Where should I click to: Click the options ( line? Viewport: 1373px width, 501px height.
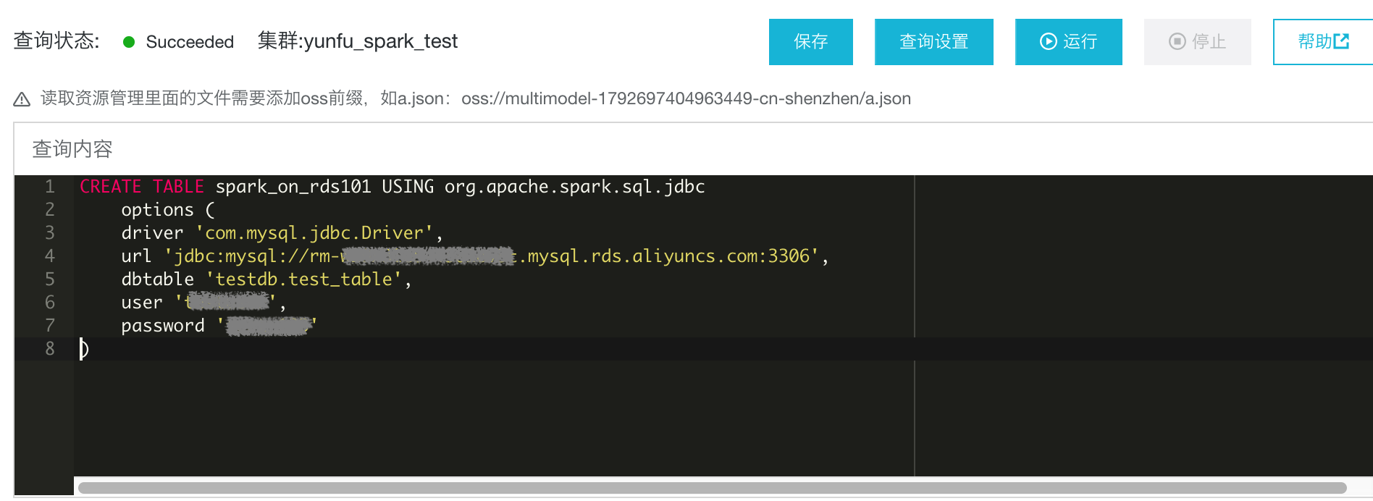168,210
